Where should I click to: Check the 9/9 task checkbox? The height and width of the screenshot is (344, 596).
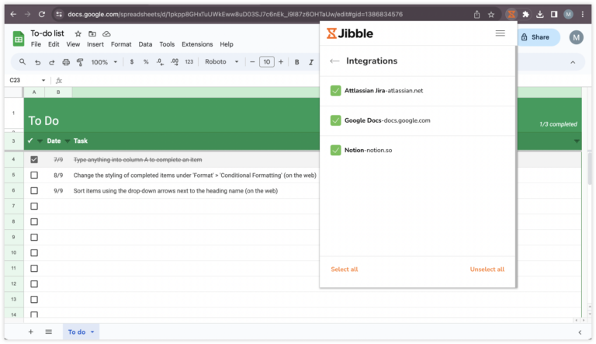tap(34, 191)
